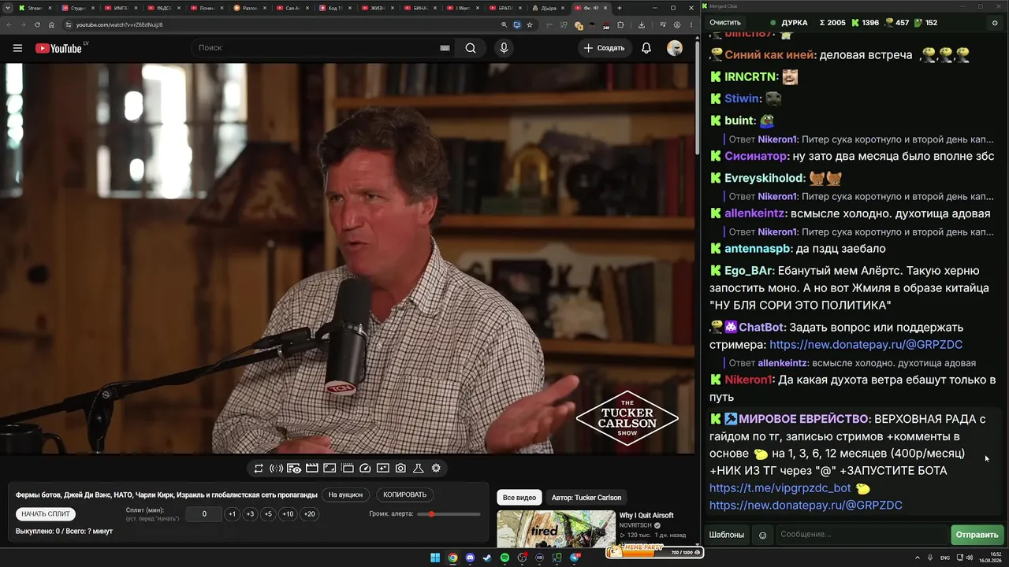Open Discord from the taskbar
This screenshot has height=567, width=1009.
pos(470,558)
